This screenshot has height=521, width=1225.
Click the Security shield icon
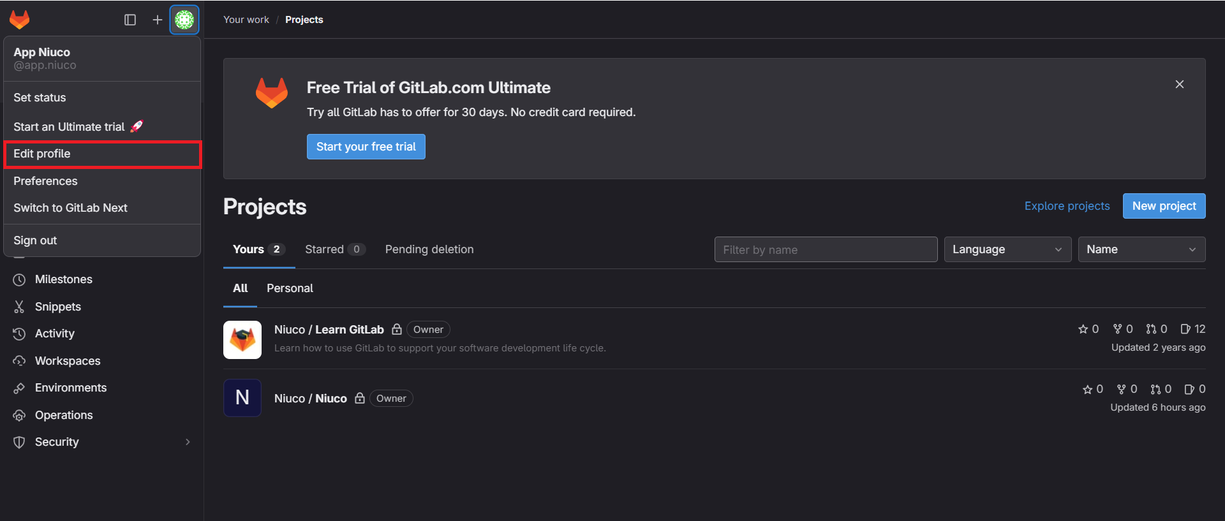[19, 442]
